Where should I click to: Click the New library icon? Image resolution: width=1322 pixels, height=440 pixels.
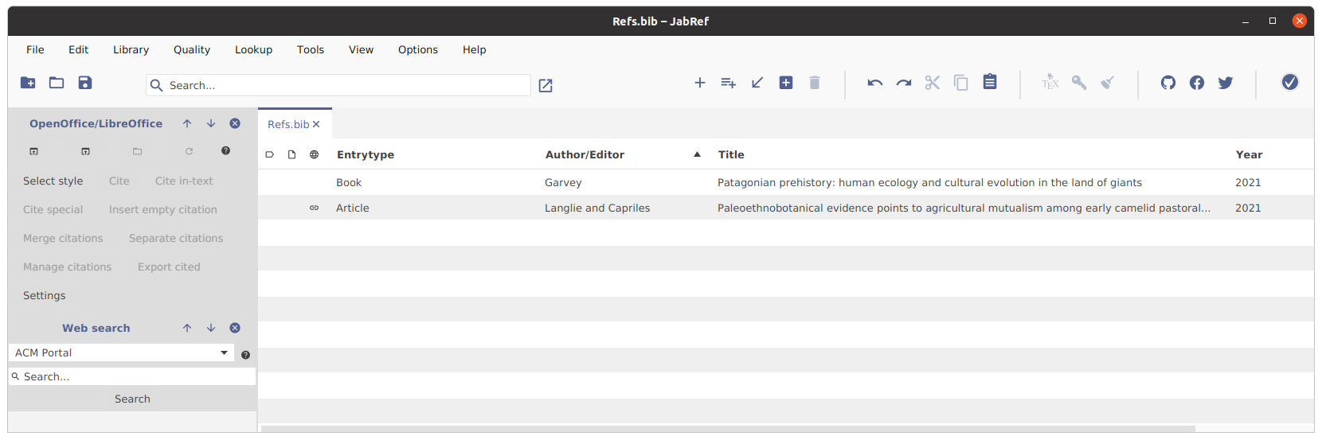28,83
